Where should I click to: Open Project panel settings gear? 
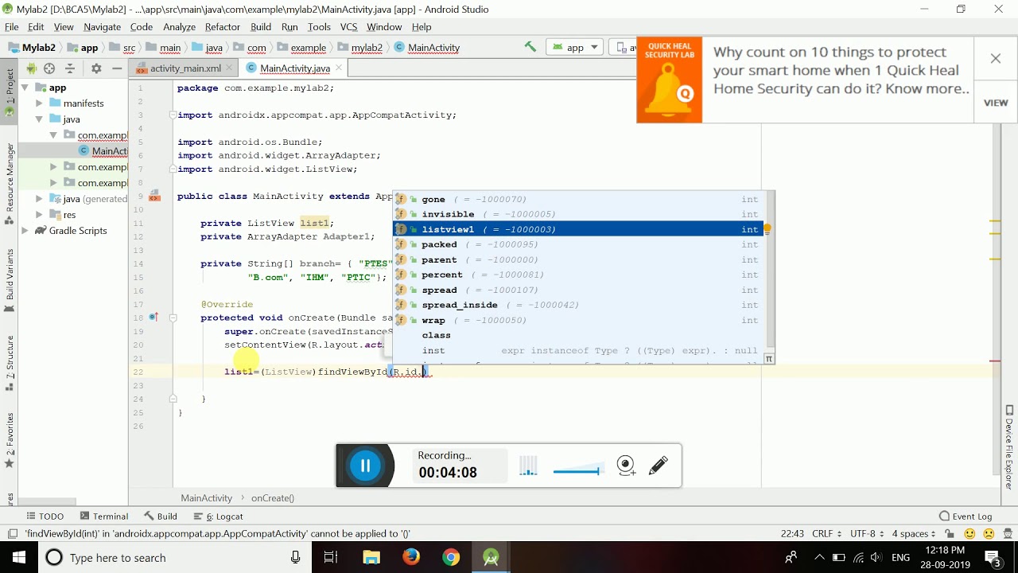[96, 68]
